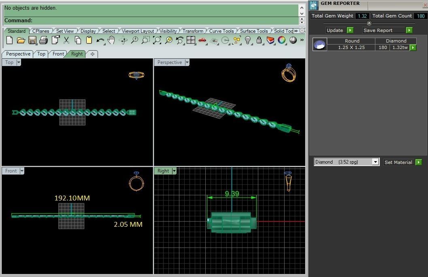The height and width of the screenshot is (277, 428).
Task: Expand the Round Diamond row arrow
Action: coord(413,47)
